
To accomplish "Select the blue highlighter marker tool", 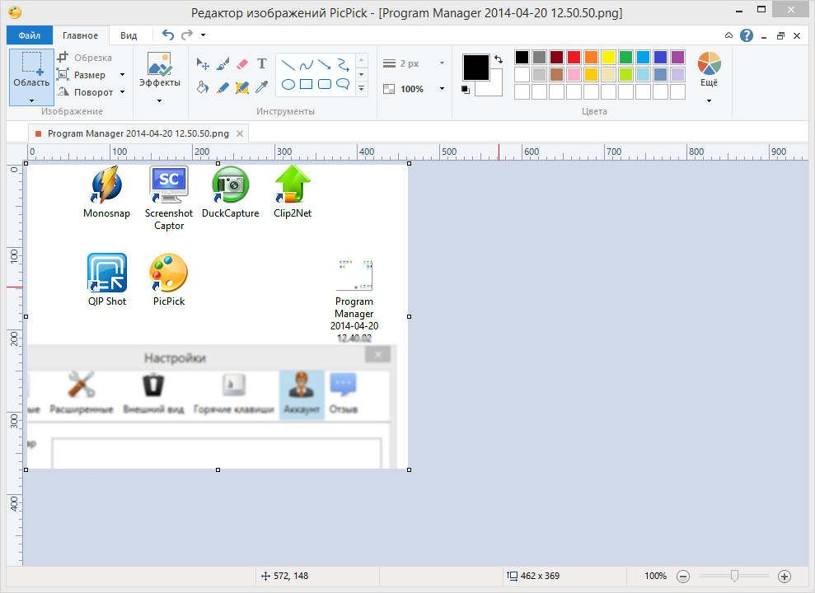I will (222, 87).
